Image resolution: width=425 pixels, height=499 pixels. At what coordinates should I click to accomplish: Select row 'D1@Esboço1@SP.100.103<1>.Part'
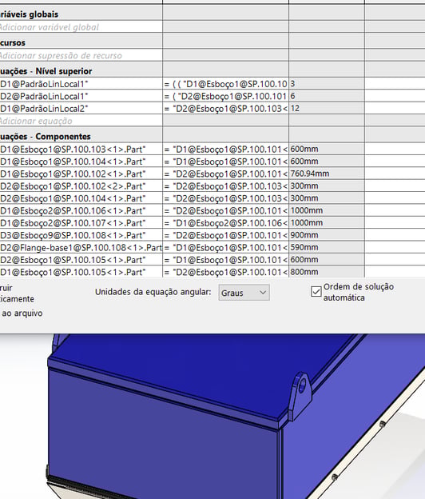81,149
